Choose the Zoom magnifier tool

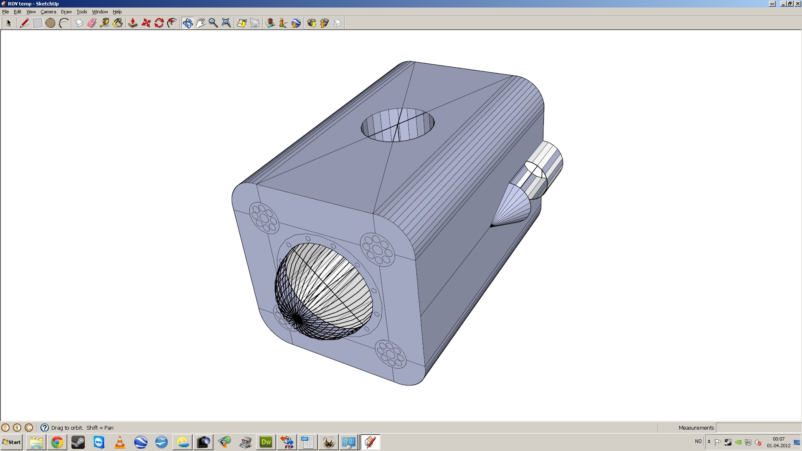[213, 23]
